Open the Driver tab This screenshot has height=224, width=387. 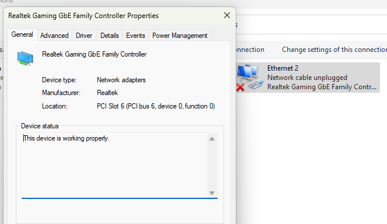pos(84,36)
